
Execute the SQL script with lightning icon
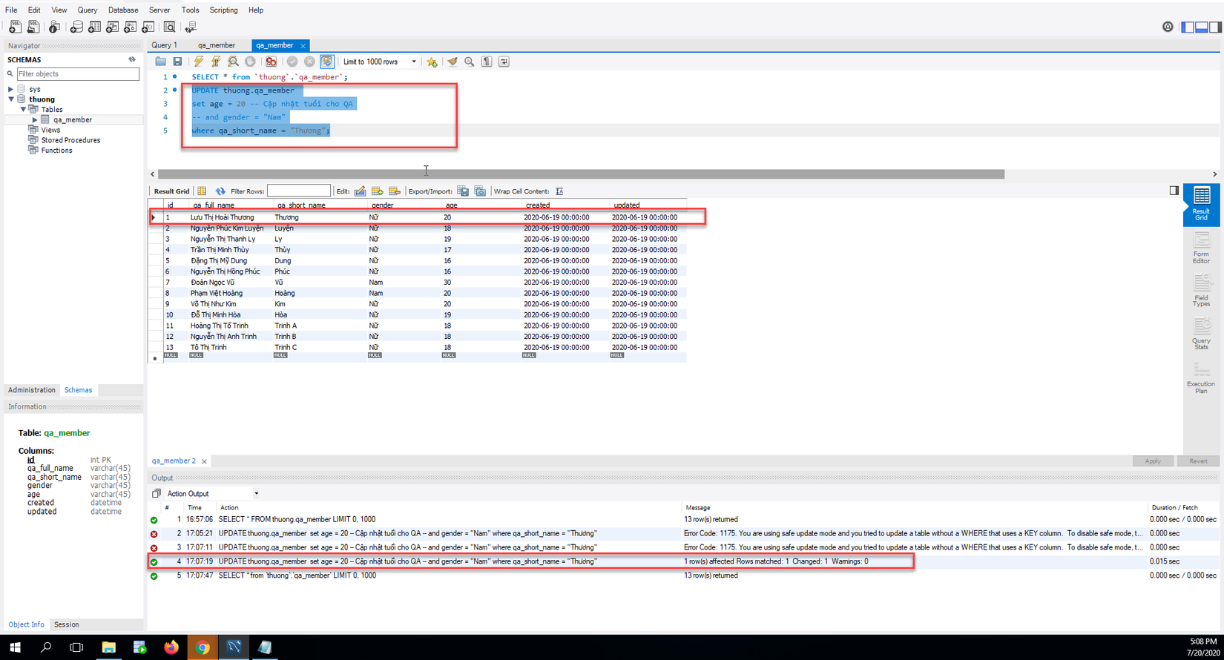tap(198, 62)
